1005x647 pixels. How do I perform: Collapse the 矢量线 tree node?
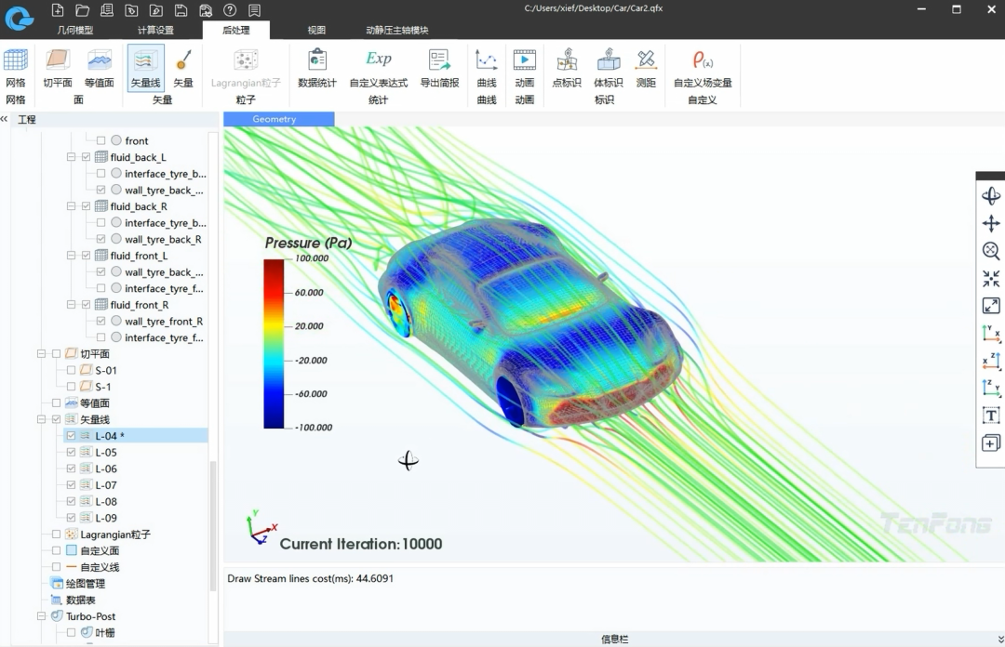click(x=42, y=419)
